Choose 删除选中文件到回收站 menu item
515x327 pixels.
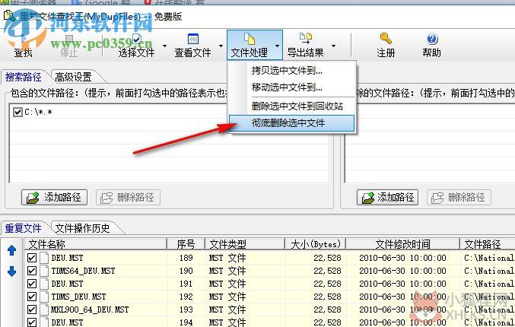pos(291,106)
